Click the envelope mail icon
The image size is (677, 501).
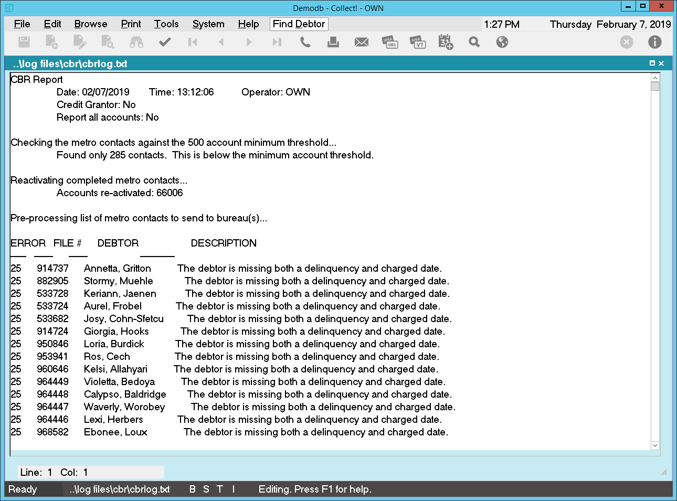tap(362, 42)
